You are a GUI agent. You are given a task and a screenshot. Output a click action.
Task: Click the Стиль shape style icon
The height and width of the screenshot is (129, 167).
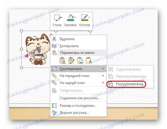click(x=57, y=18)
